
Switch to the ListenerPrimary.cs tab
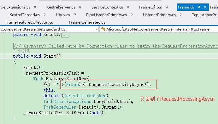159,15
